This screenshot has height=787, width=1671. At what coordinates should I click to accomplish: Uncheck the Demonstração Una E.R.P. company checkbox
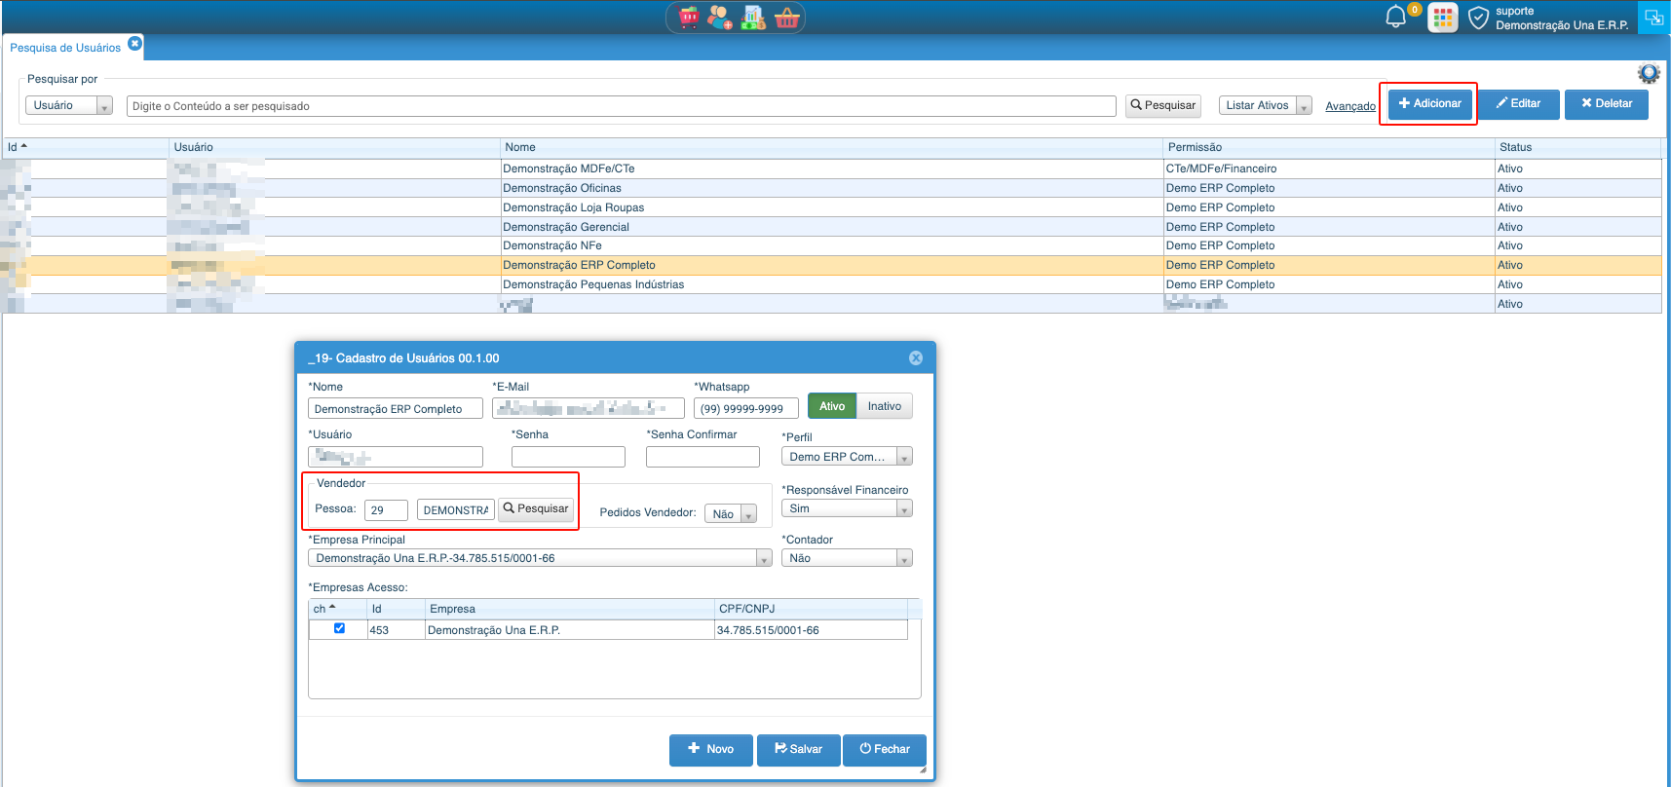339,628
